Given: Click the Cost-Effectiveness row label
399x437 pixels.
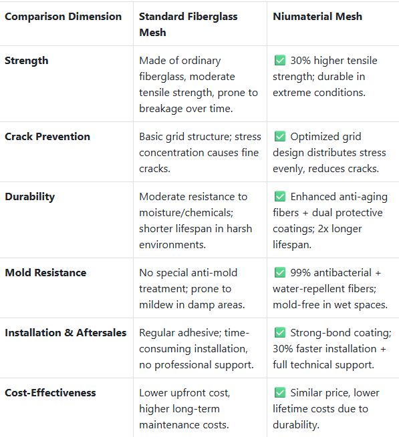Looking at the screenshot, I should 50,393.
